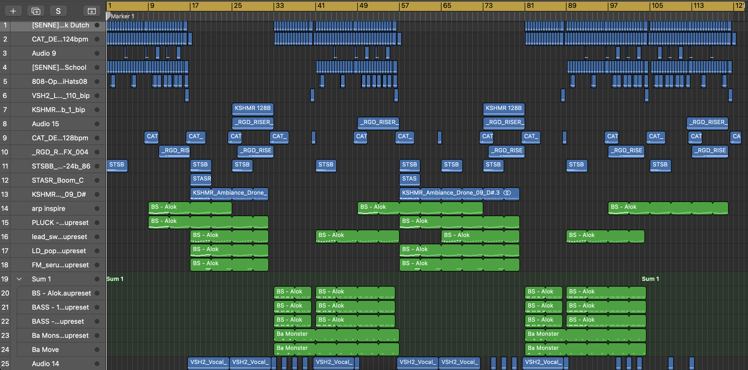Select the first STASR region on track 12
The image size is (748, 370).
201,180
